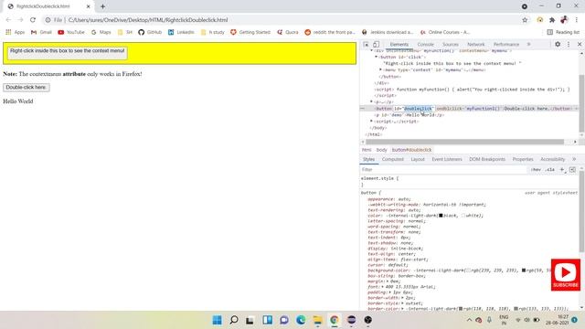
Task: Reload the page
Action: point(33,20)
